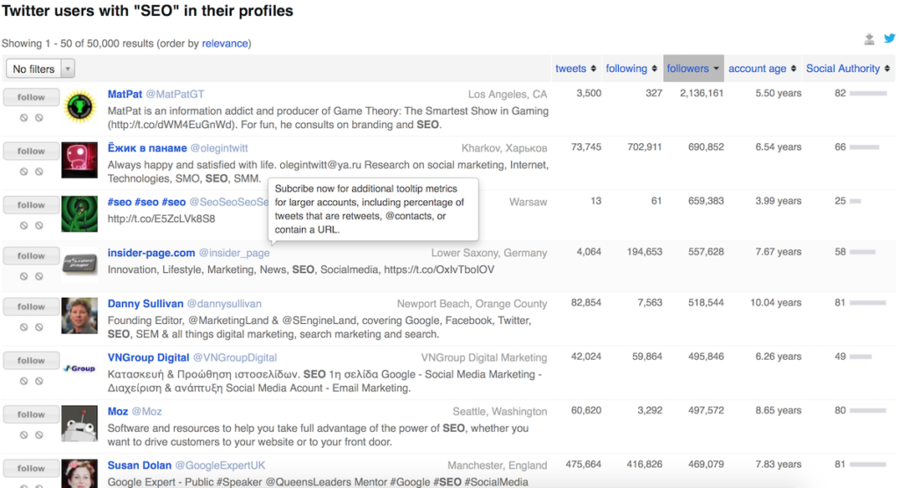The image size is (899, 488).
Task: Click the Twitter bird icon
Action: [889, 39]
